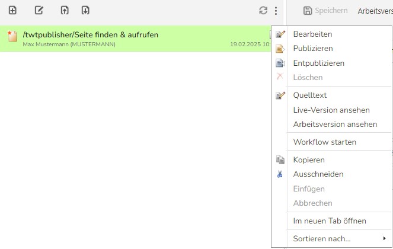Open the three-dot more options menu

click(276, 11)
